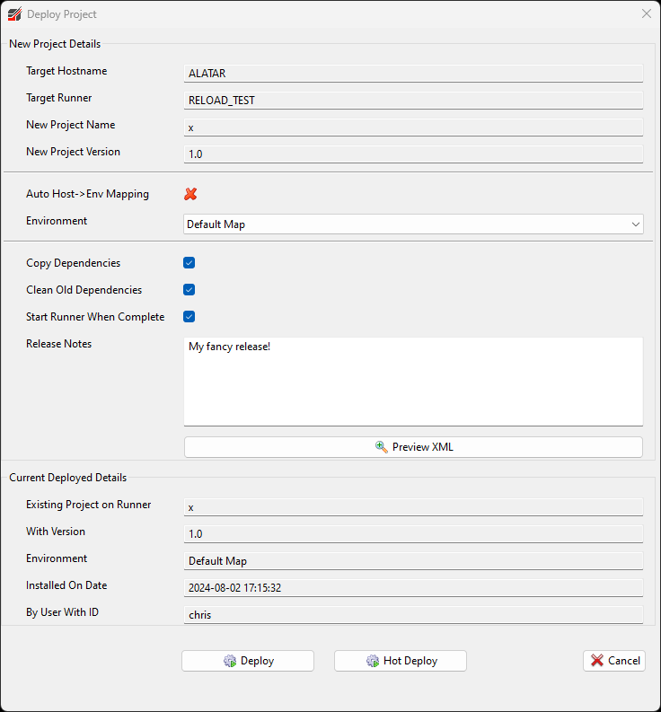Focus the New Project Version field
Image resolution: width=661 pixels, height=712 pixels.
[413, 154]
